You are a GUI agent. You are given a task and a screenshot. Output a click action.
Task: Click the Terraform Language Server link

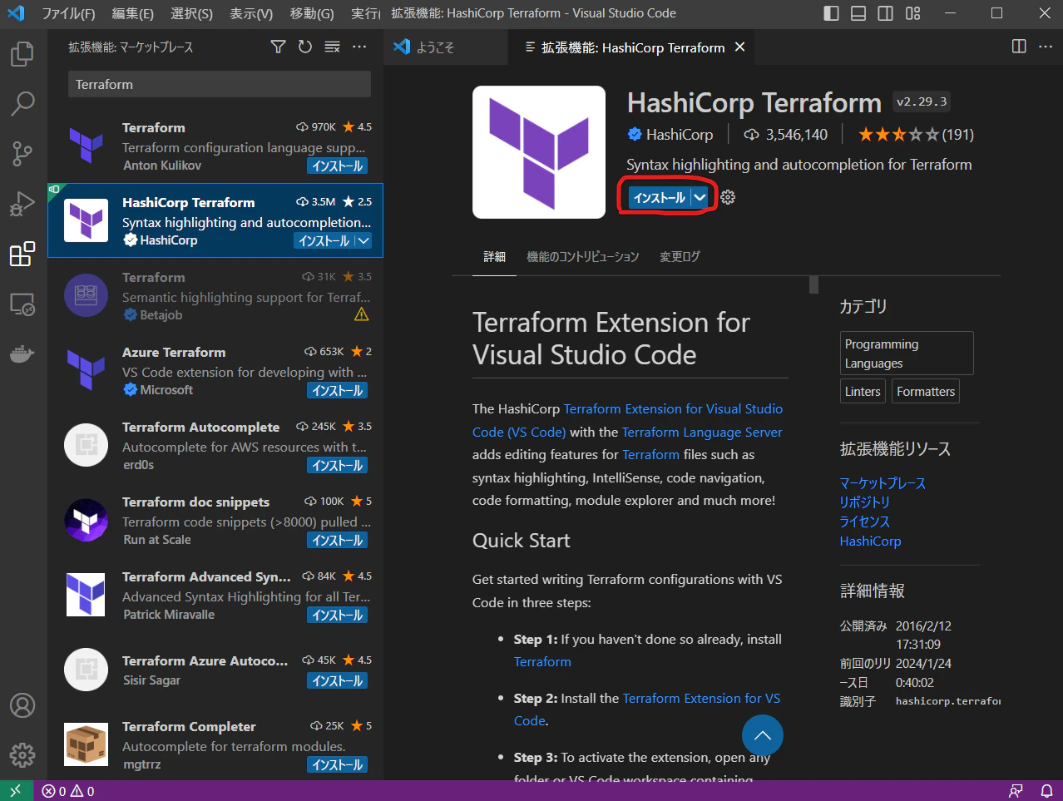[702, 432]
